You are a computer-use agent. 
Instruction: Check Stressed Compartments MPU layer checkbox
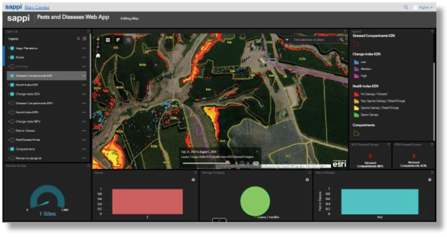coord(12,103)
